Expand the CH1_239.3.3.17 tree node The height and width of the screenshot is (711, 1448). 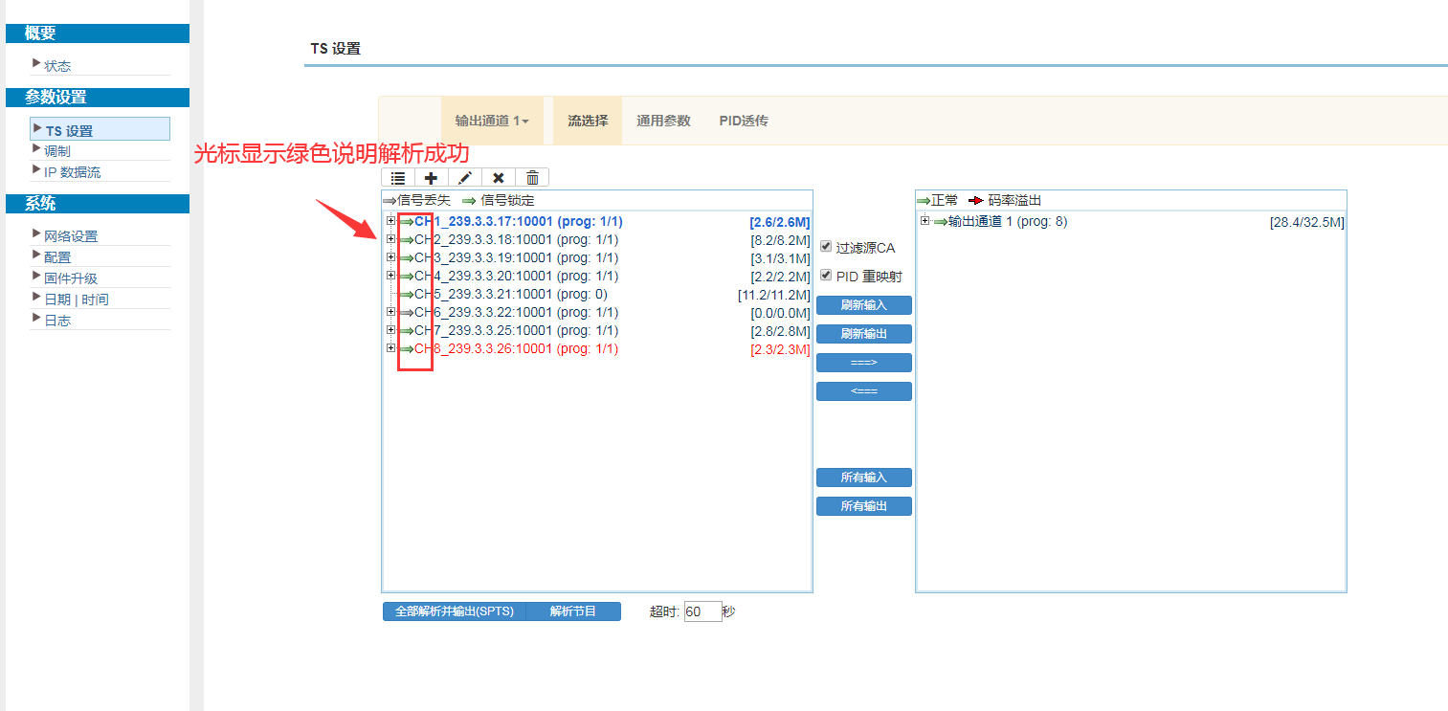[x=390, y=221]
